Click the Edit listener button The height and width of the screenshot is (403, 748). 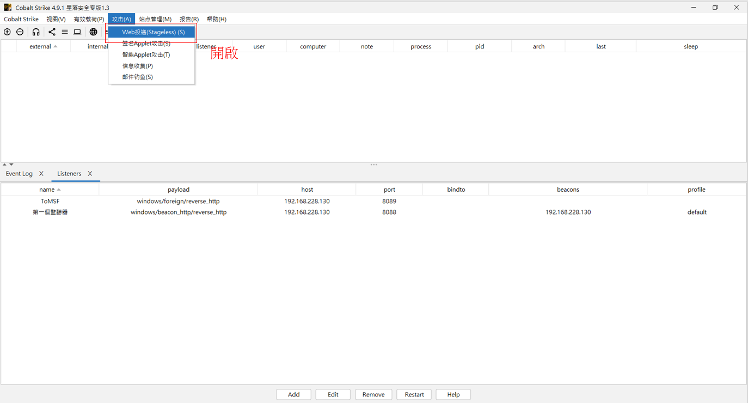(x=333, y=394)
